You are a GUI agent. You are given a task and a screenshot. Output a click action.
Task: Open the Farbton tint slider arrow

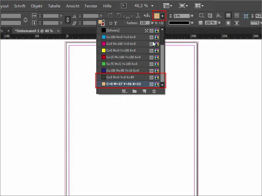(x=152, y=23)
